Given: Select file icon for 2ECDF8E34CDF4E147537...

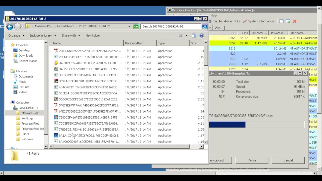Looking at the screenshot, I should point(56,57).
